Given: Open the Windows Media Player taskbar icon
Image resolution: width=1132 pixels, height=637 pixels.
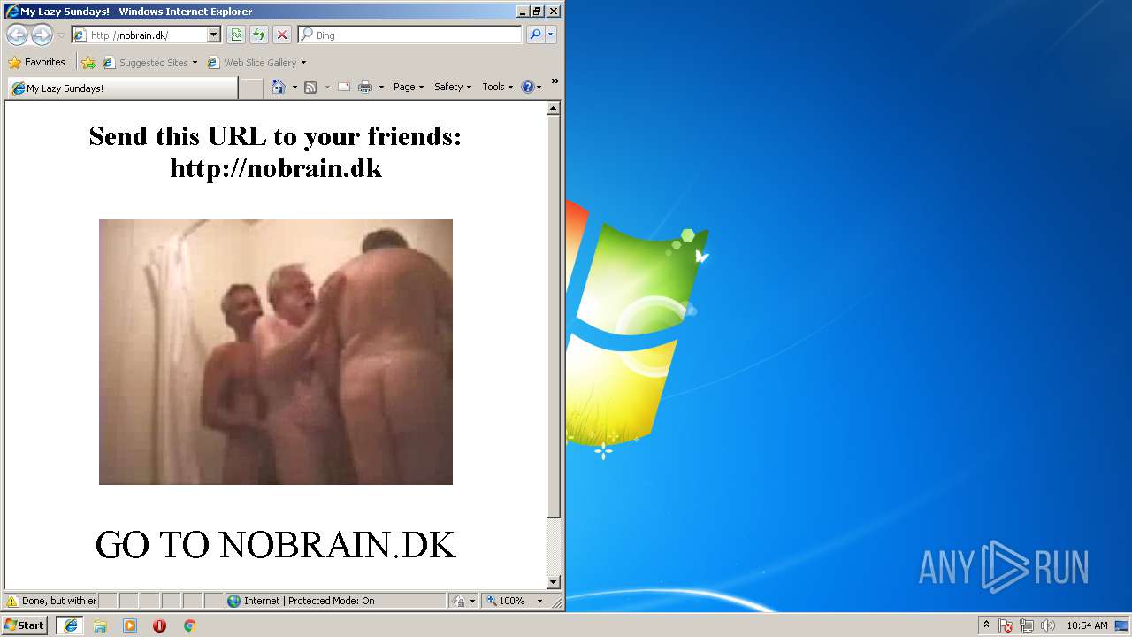Looking at the screenshot, I should 130,625.
